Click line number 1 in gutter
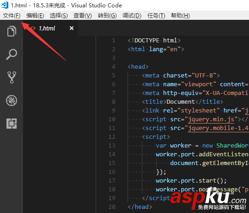 pos(114,41)
